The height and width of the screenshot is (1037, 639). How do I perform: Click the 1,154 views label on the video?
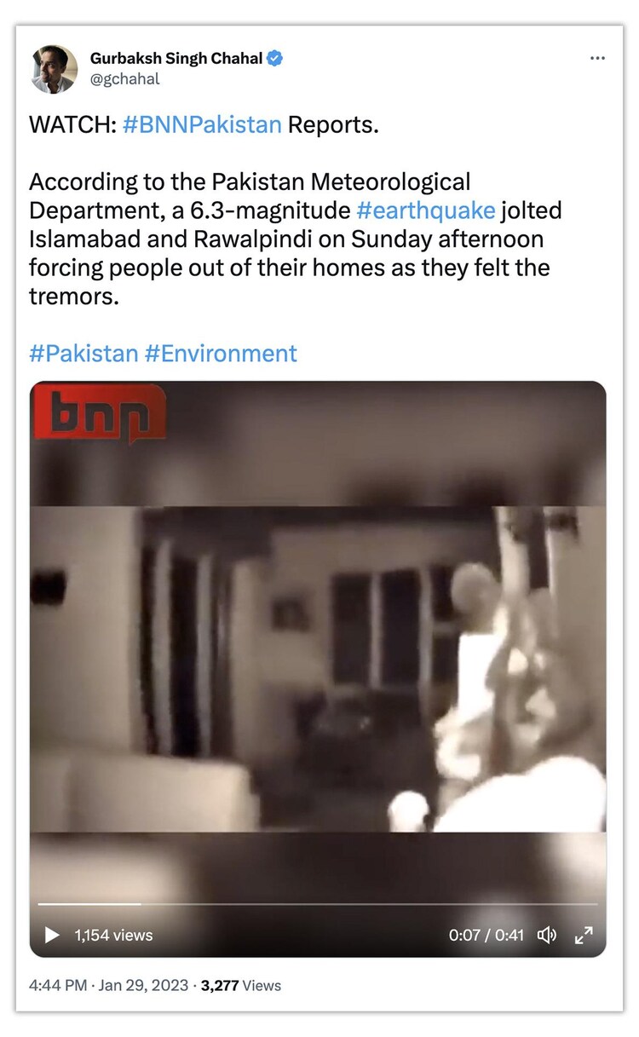tap(113, 935)
